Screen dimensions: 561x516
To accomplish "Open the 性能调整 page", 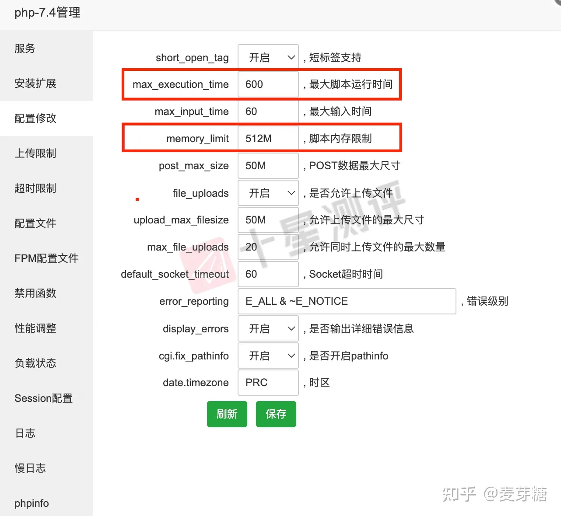I will click(x=35, y=328).
